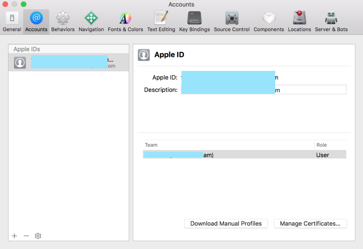Open Key Bindings preferences
363x249 pixels.
click(x=195, y=22)
